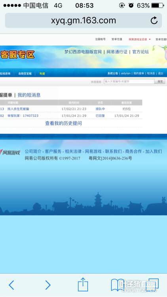This screenshot has height=297, width=167.
Task: Click the 粤网文[2014]0636-236号 license text
Action: tap(110, 158)
